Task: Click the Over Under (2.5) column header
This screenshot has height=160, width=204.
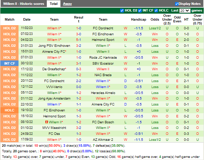Action: (167, 20)
